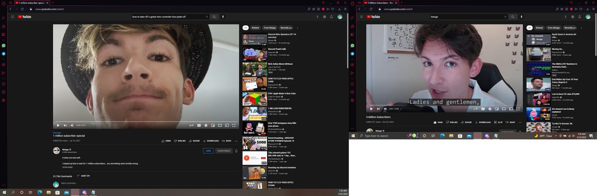Select the All chip in left window
The image size is (597, 196).
pyautogui.click(x=245, y=28)
